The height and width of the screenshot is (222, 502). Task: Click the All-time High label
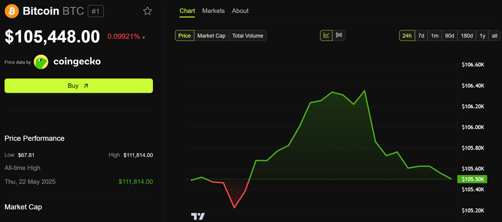(x=23, y=168)
